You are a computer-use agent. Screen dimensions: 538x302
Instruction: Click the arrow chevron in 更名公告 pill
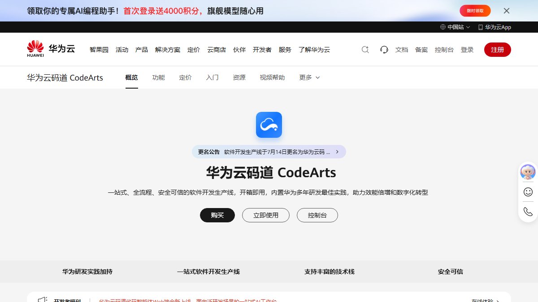click(337, 152)
